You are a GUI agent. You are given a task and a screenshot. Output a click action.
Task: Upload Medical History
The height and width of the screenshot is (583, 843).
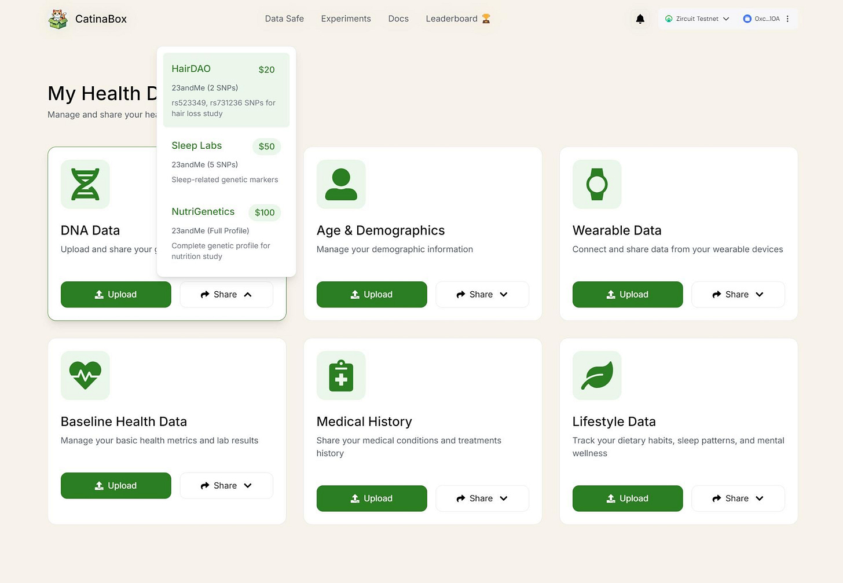[372, 498]
